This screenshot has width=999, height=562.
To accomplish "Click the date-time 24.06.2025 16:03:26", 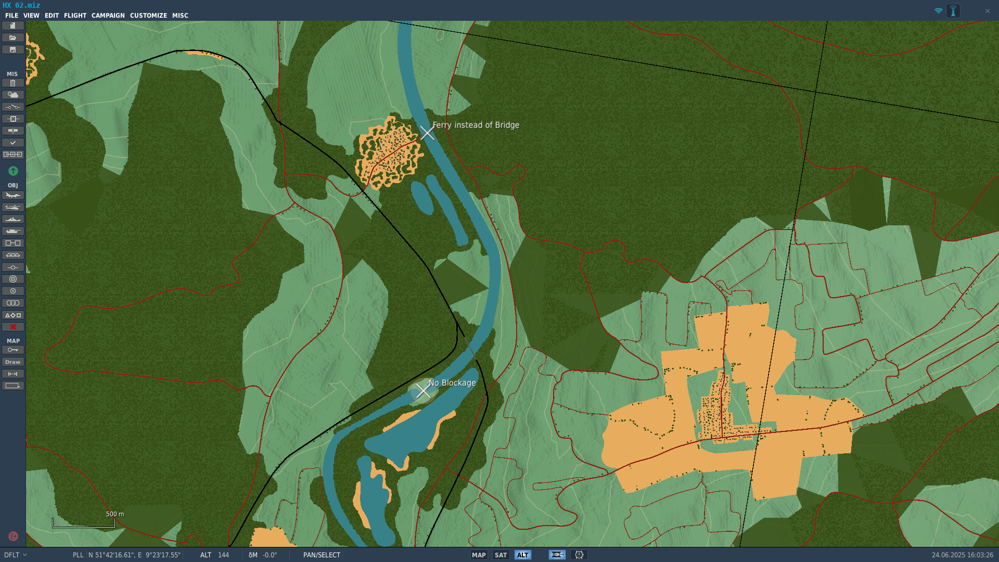I will coord(962,555).
